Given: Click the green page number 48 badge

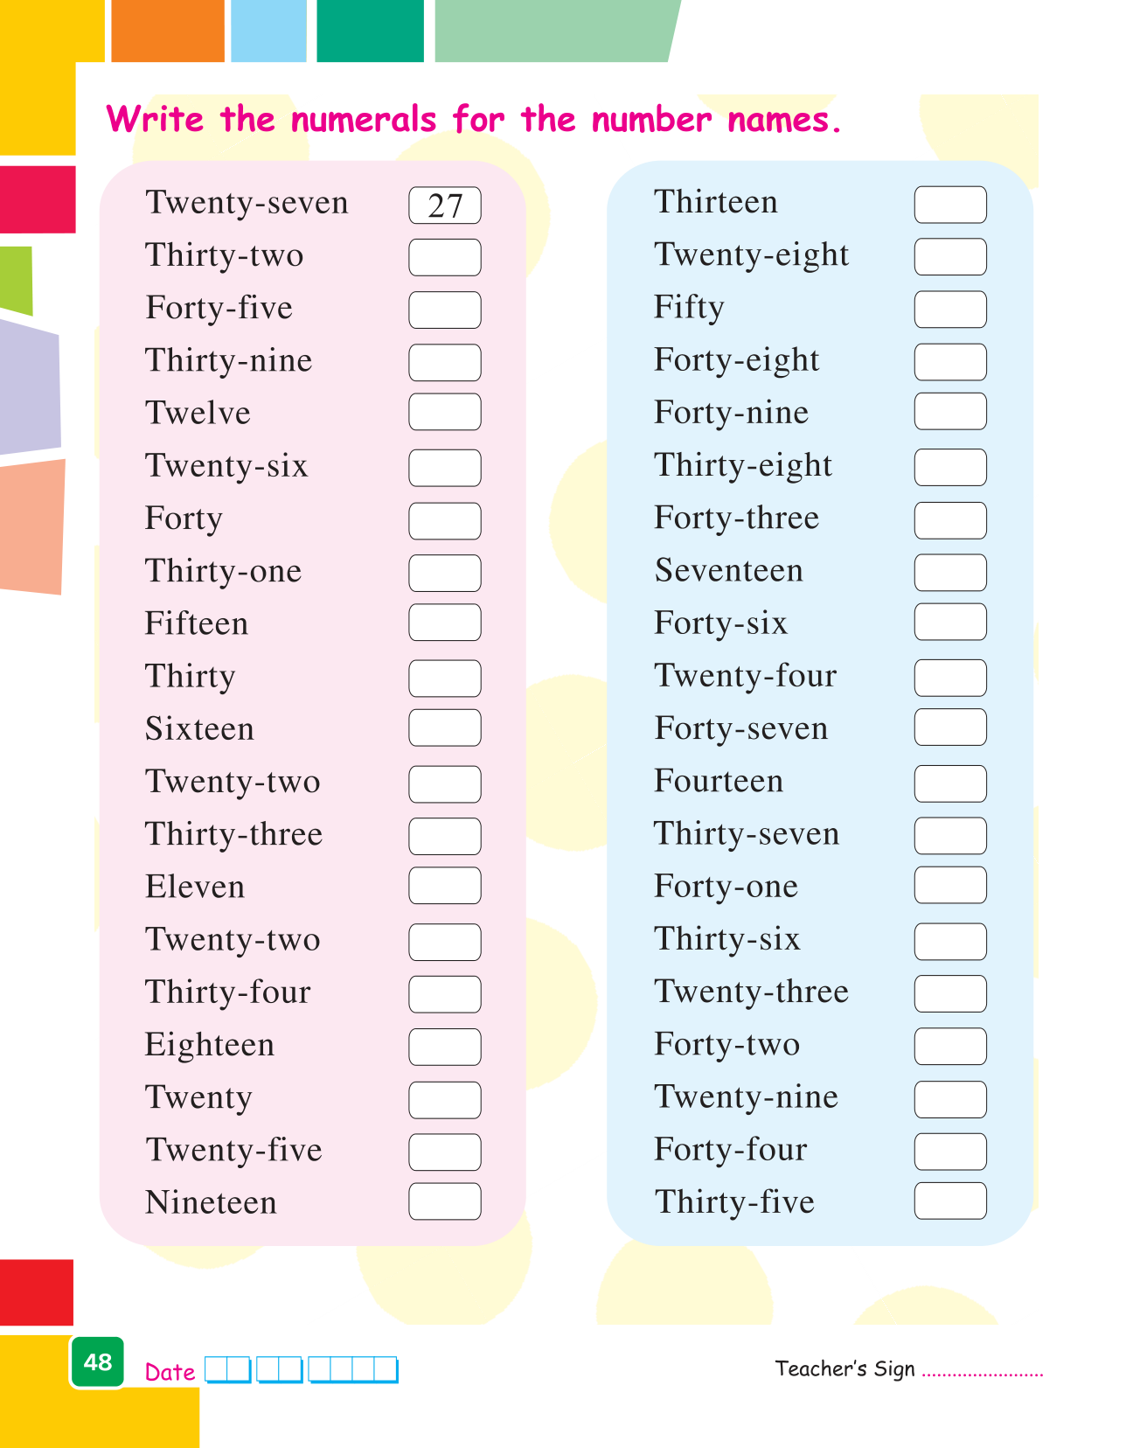Looking at the screenshot, I should pos(98,1361).
